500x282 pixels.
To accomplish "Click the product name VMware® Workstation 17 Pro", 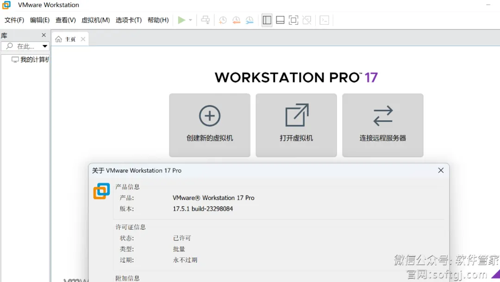I will pos(213,198).
